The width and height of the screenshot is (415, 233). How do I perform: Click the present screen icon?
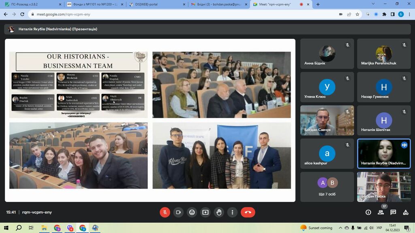click(205, 212)
